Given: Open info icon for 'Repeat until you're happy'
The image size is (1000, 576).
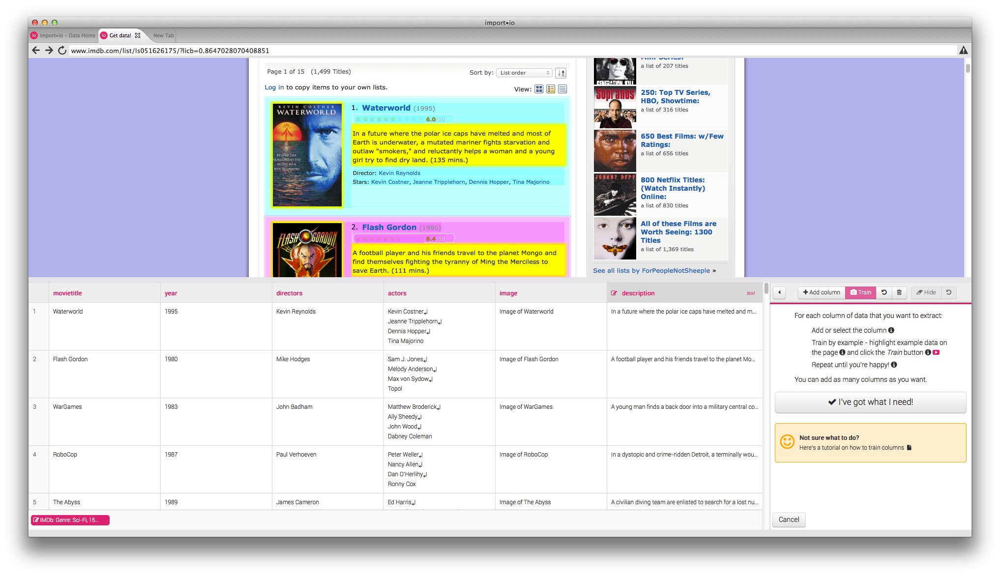Looking at the screenshot, I should point(894,365).
